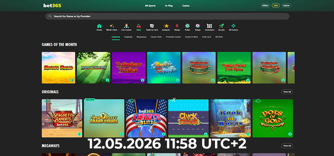View All Megaways games
The height and width of the screenshot is (156, 334).
pos(287,146)
